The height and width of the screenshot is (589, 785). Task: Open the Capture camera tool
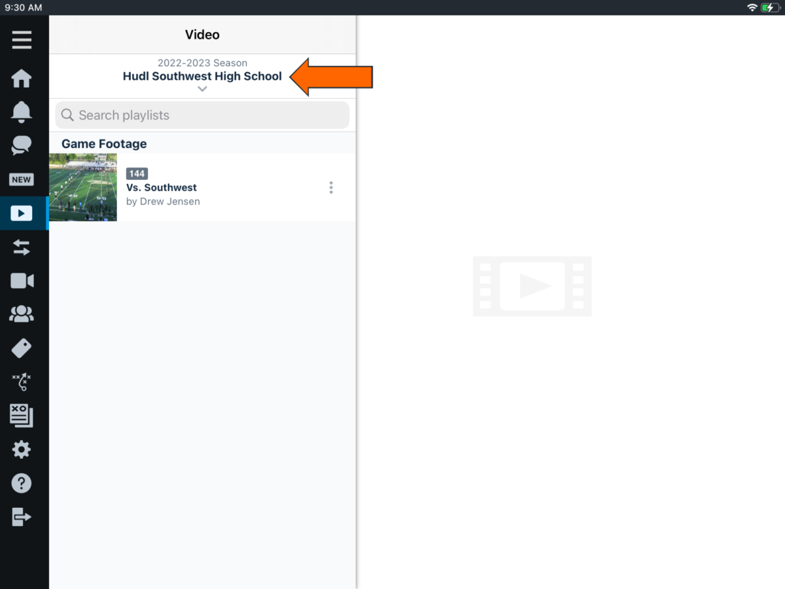tap(22, 280)
